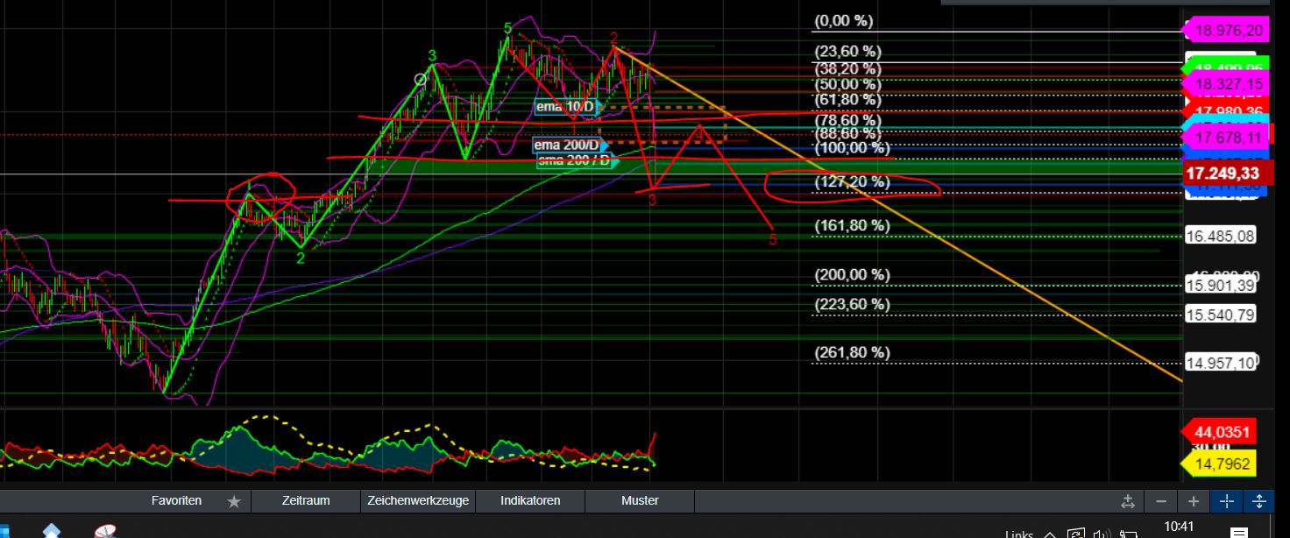
Task: Zoom out using the minus icon
Action: click(x=1160, y=500)
